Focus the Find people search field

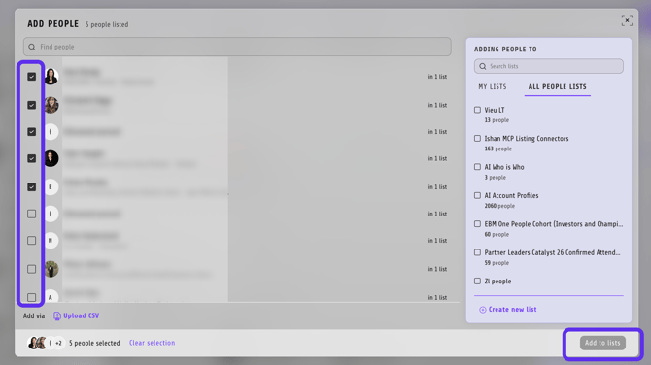point(237,47)
